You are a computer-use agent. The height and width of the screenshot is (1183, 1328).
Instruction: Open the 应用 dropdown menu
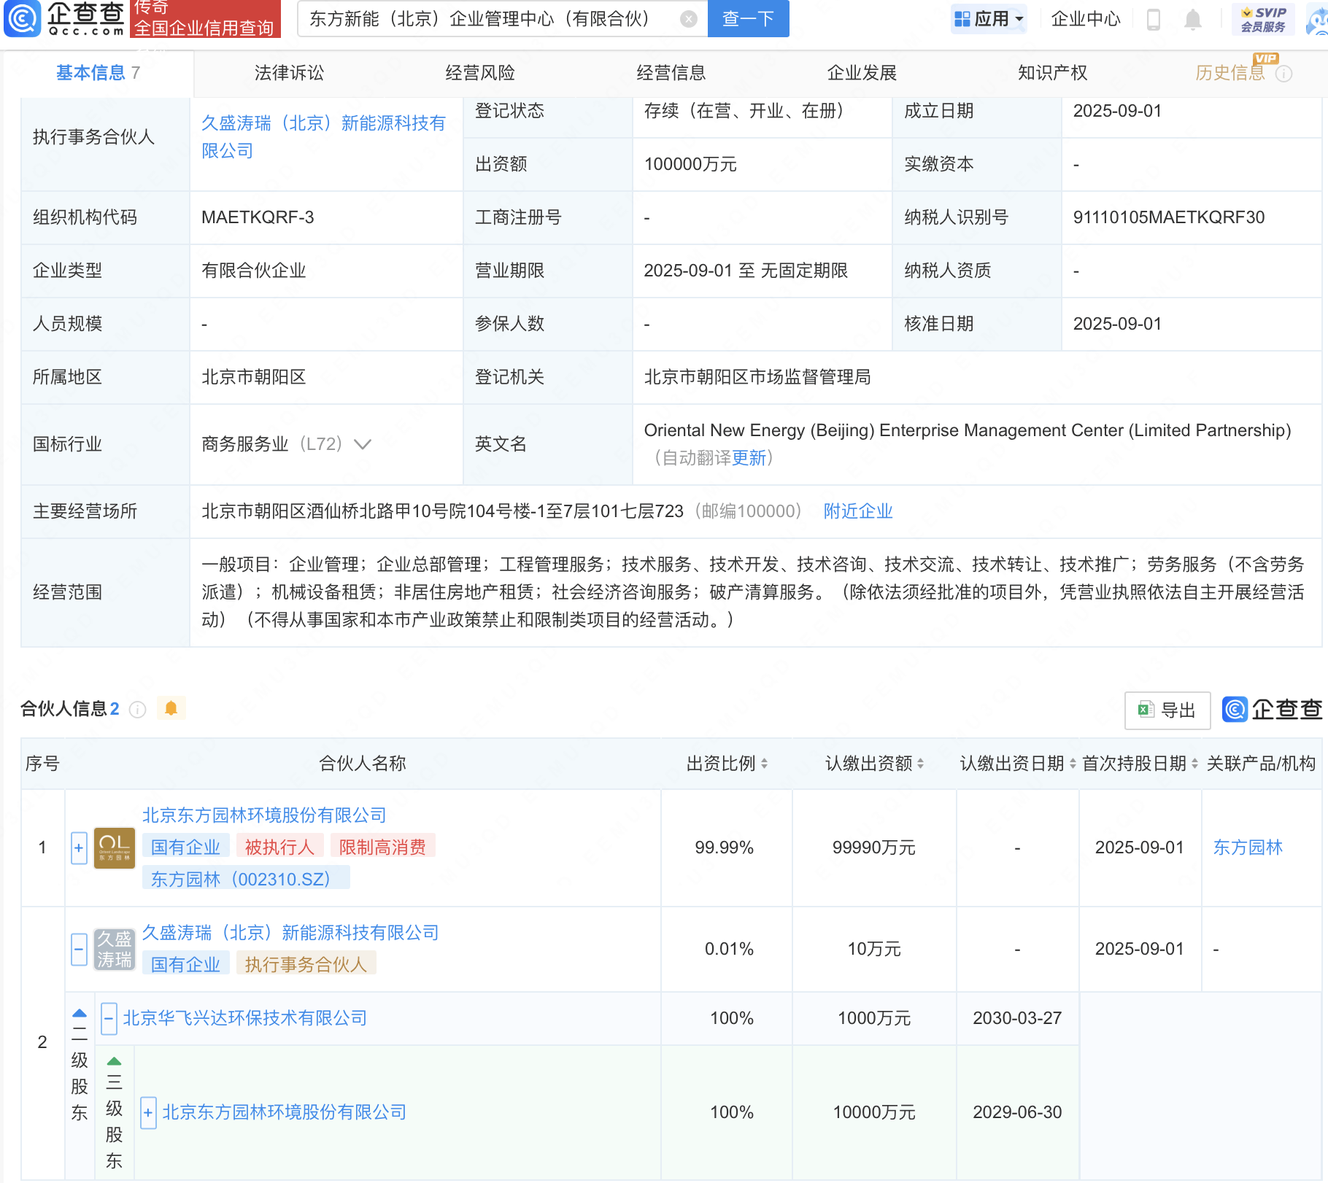click(989, 19)
